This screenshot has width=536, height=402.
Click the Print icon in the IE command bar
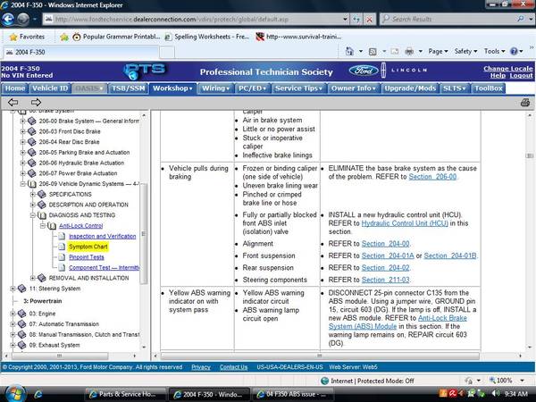click(x=409, y=52)
